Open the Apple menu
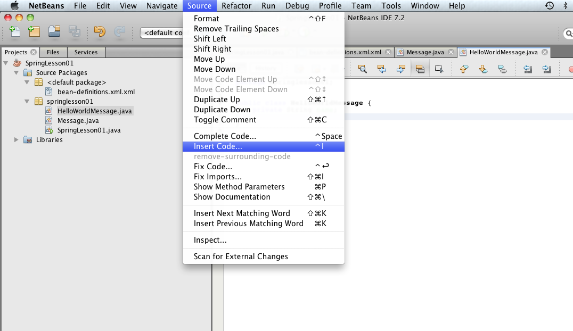 [14, 5]
